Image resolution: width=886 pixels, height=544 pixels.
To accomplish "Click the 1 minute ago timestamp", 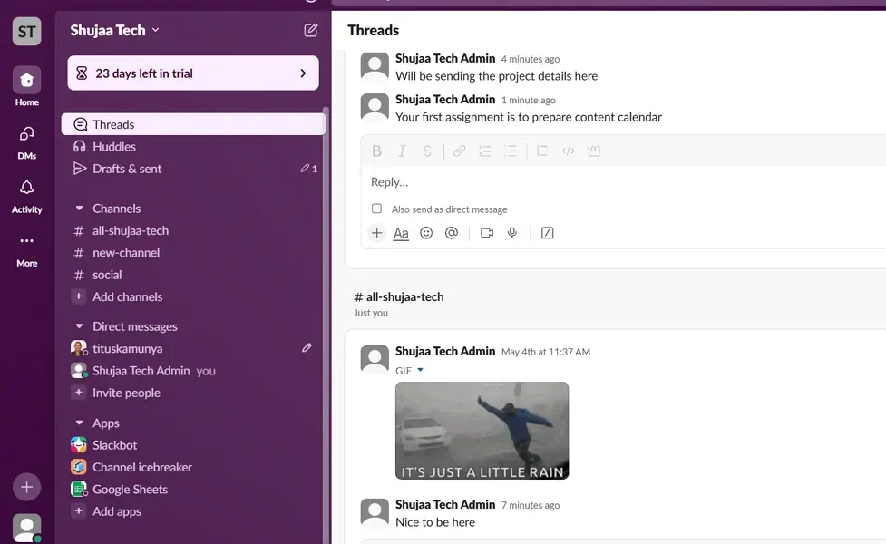I will [529, 100].
